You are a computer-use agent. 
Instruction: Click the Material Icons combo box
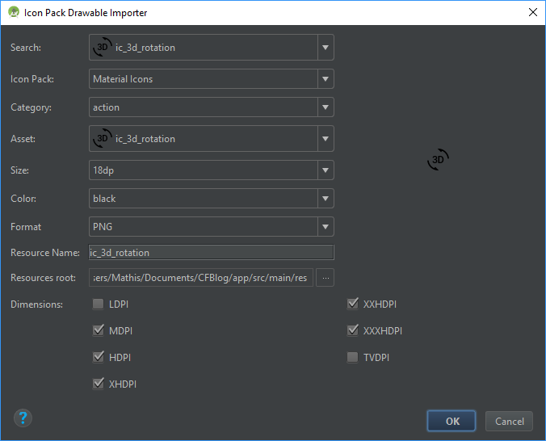tap(212, 79)
